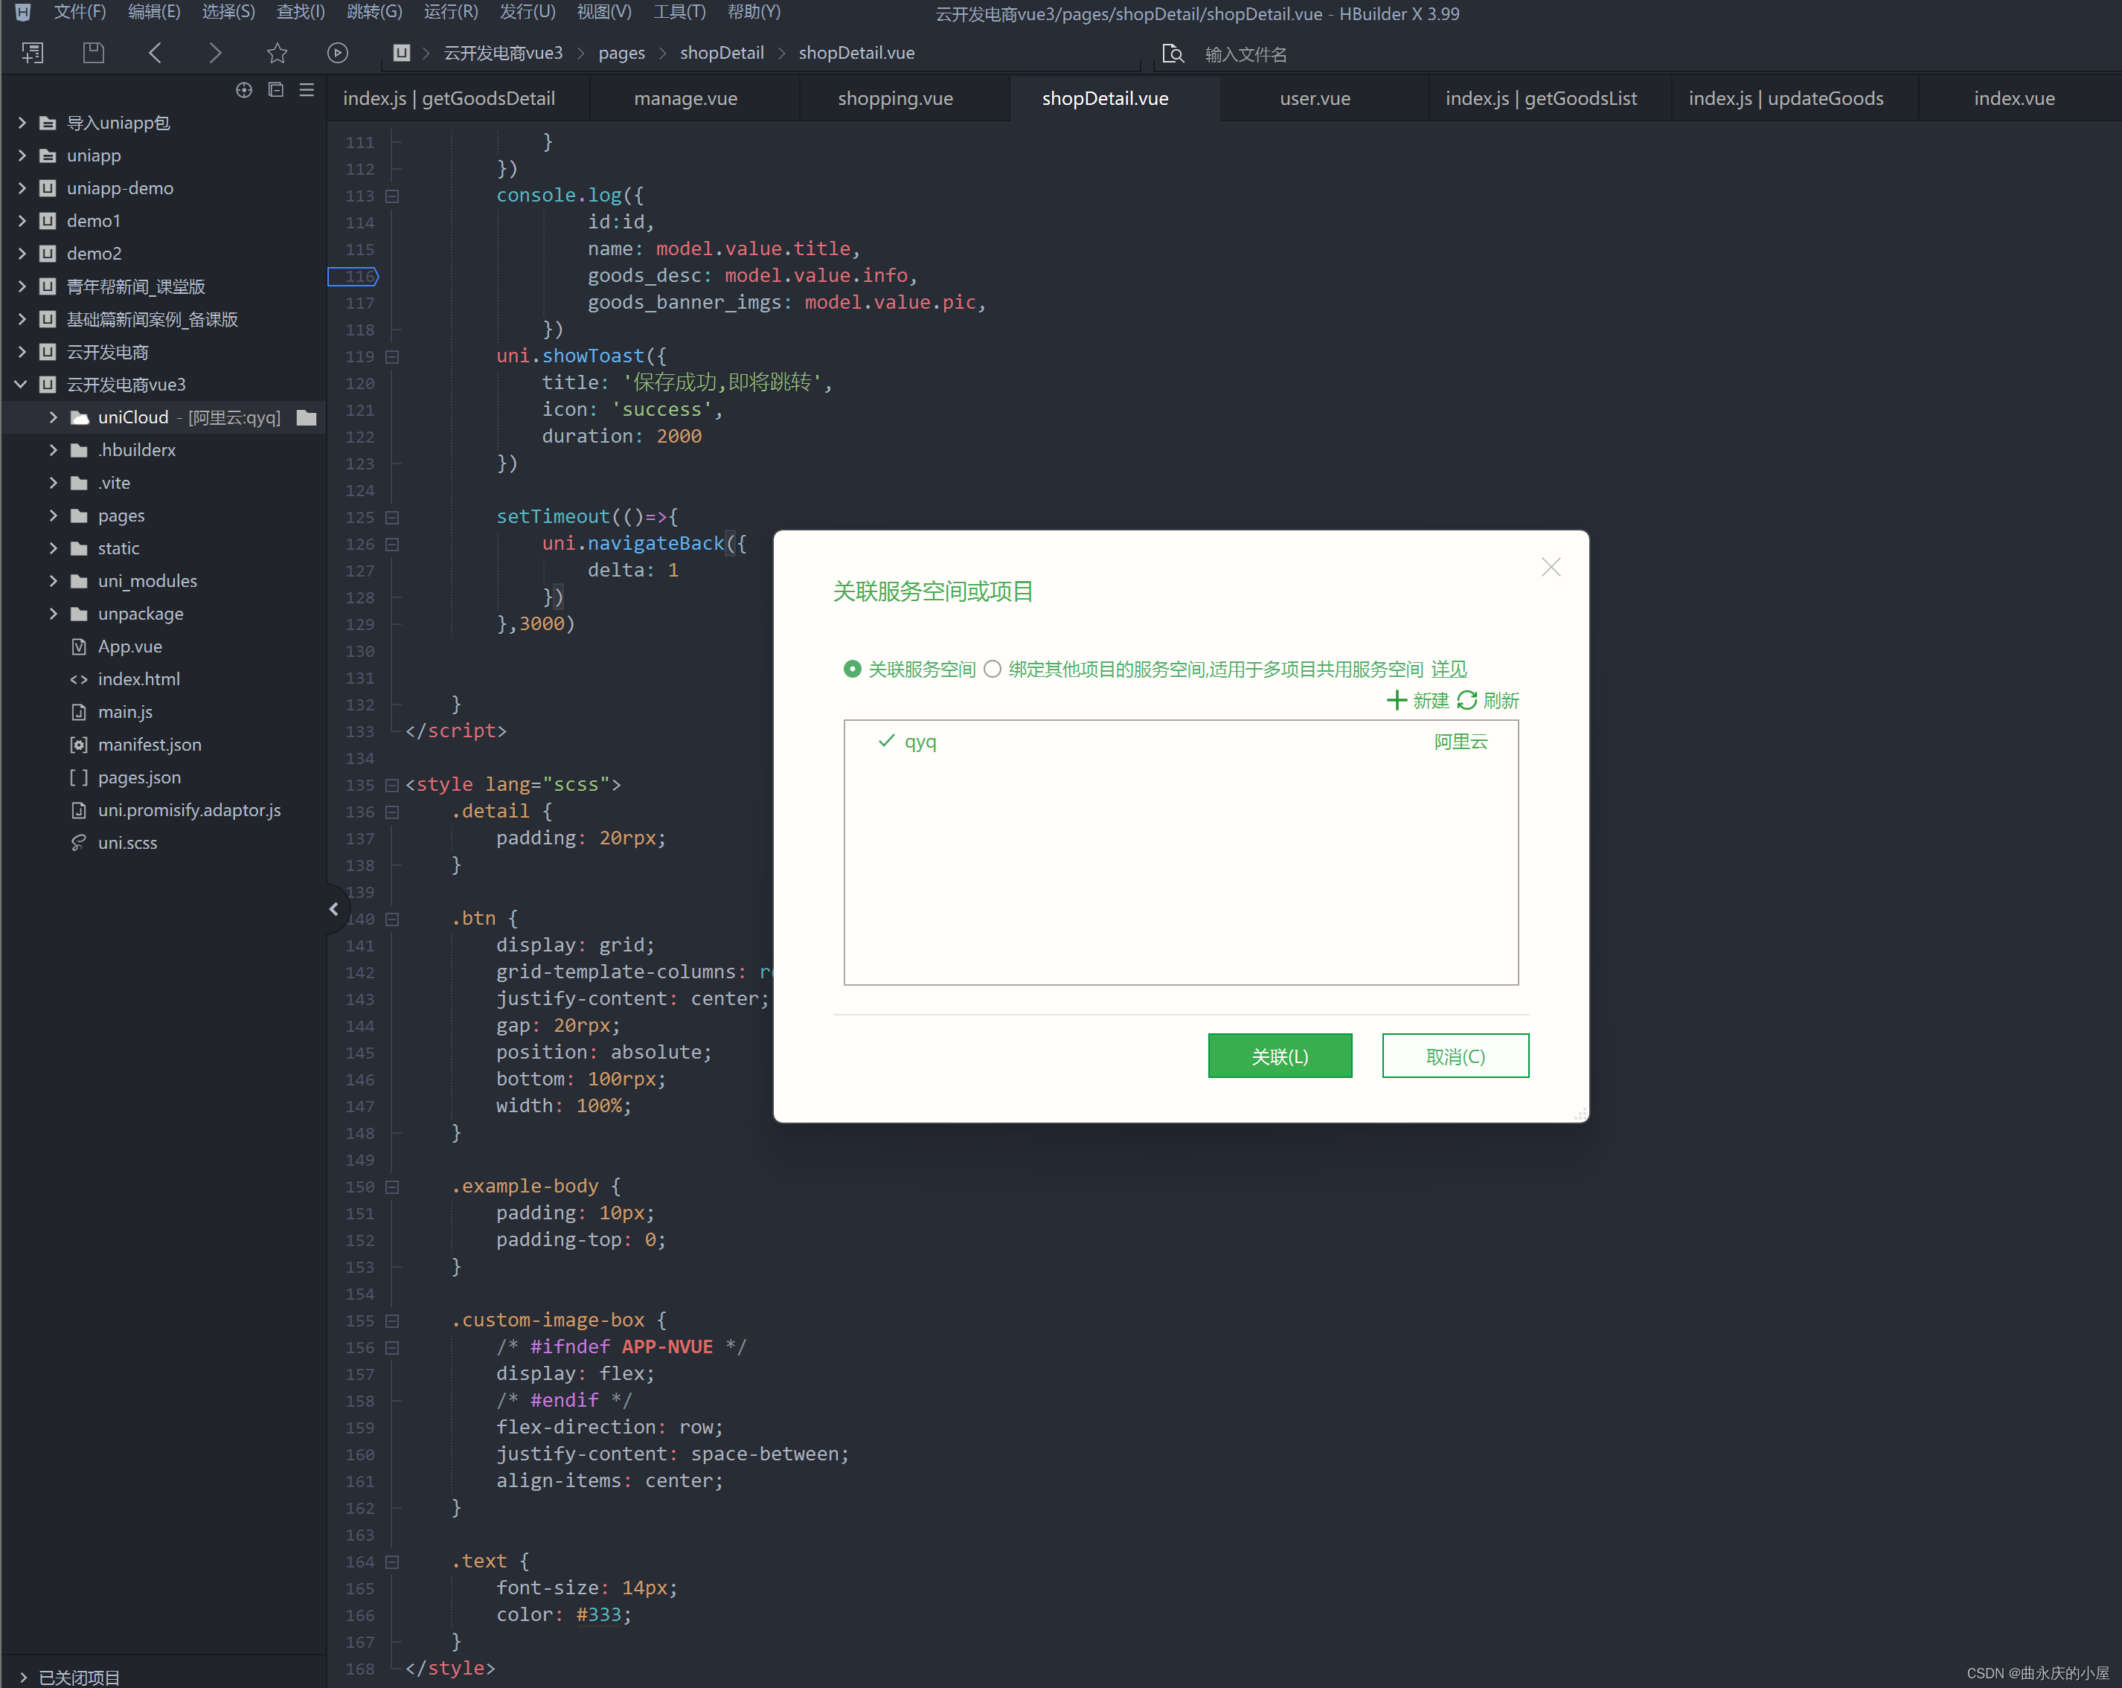Click the plus new-space icon in dialog
The image size is (2122, 1688).
coord(1396,700)
